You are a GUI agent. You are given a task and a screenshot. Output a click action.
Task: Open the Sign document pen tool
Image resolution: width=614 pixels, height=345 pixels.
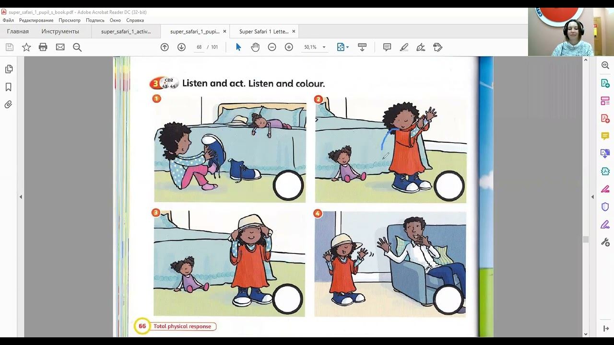pos(421,47)
